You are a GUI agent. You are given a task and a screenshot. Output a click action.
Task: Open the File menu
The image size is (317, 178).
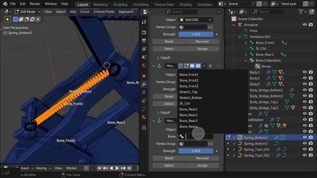pos(13,4)
